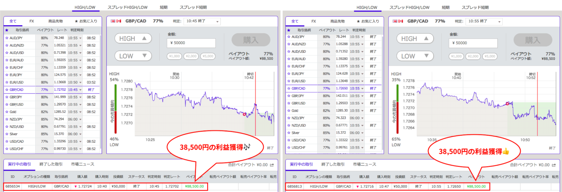Toggle EUR/USD favorite star in left screenshot
562x192 pixels.
point(7,83)
